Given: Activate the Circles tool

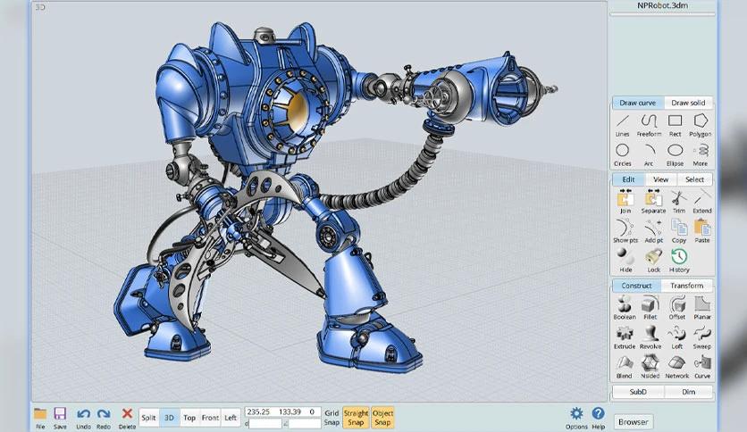Looking at the screenshot, I should pos(622,155).
